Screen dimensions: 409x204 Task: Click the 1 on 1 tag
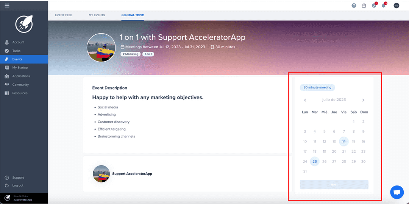point(148,54)
